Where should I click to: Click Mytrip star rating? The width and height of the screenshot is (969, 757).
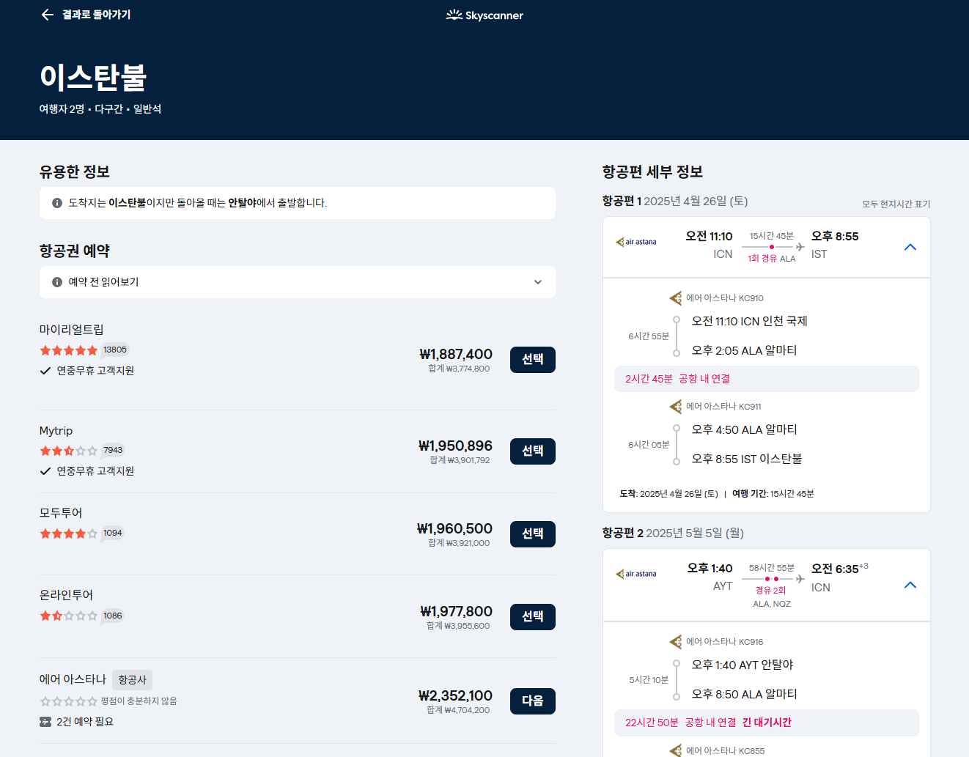coord(69,451)
